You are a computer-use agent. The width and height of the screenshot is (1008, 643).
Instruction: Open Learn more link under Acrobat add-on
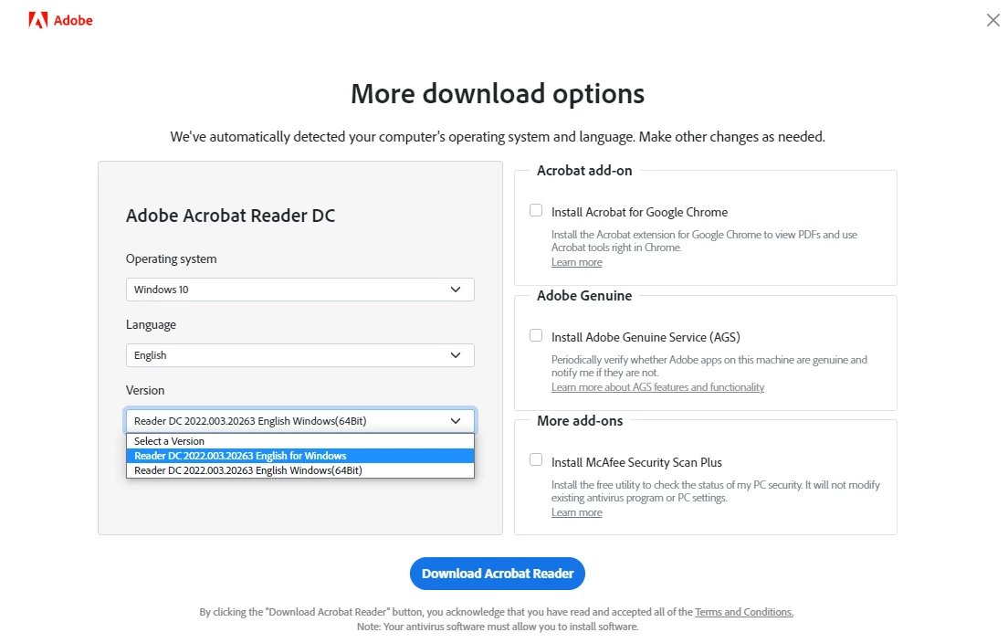(577, 262)
